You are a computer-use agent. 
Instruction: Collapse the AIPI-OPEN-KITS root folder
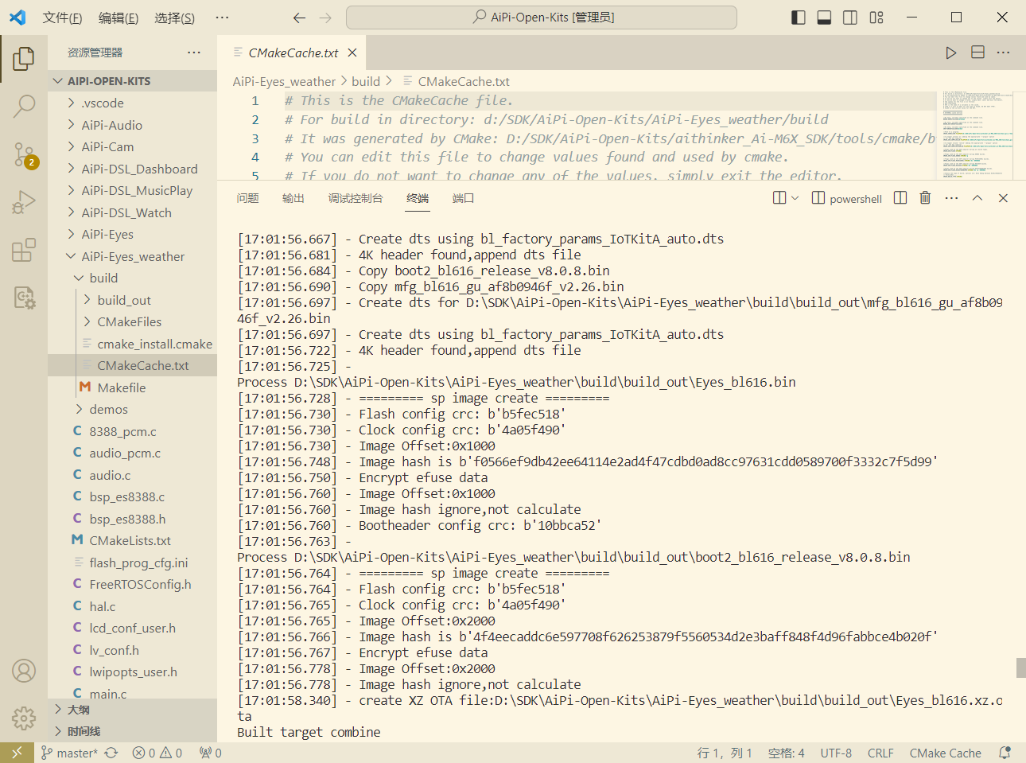point(132,81)
